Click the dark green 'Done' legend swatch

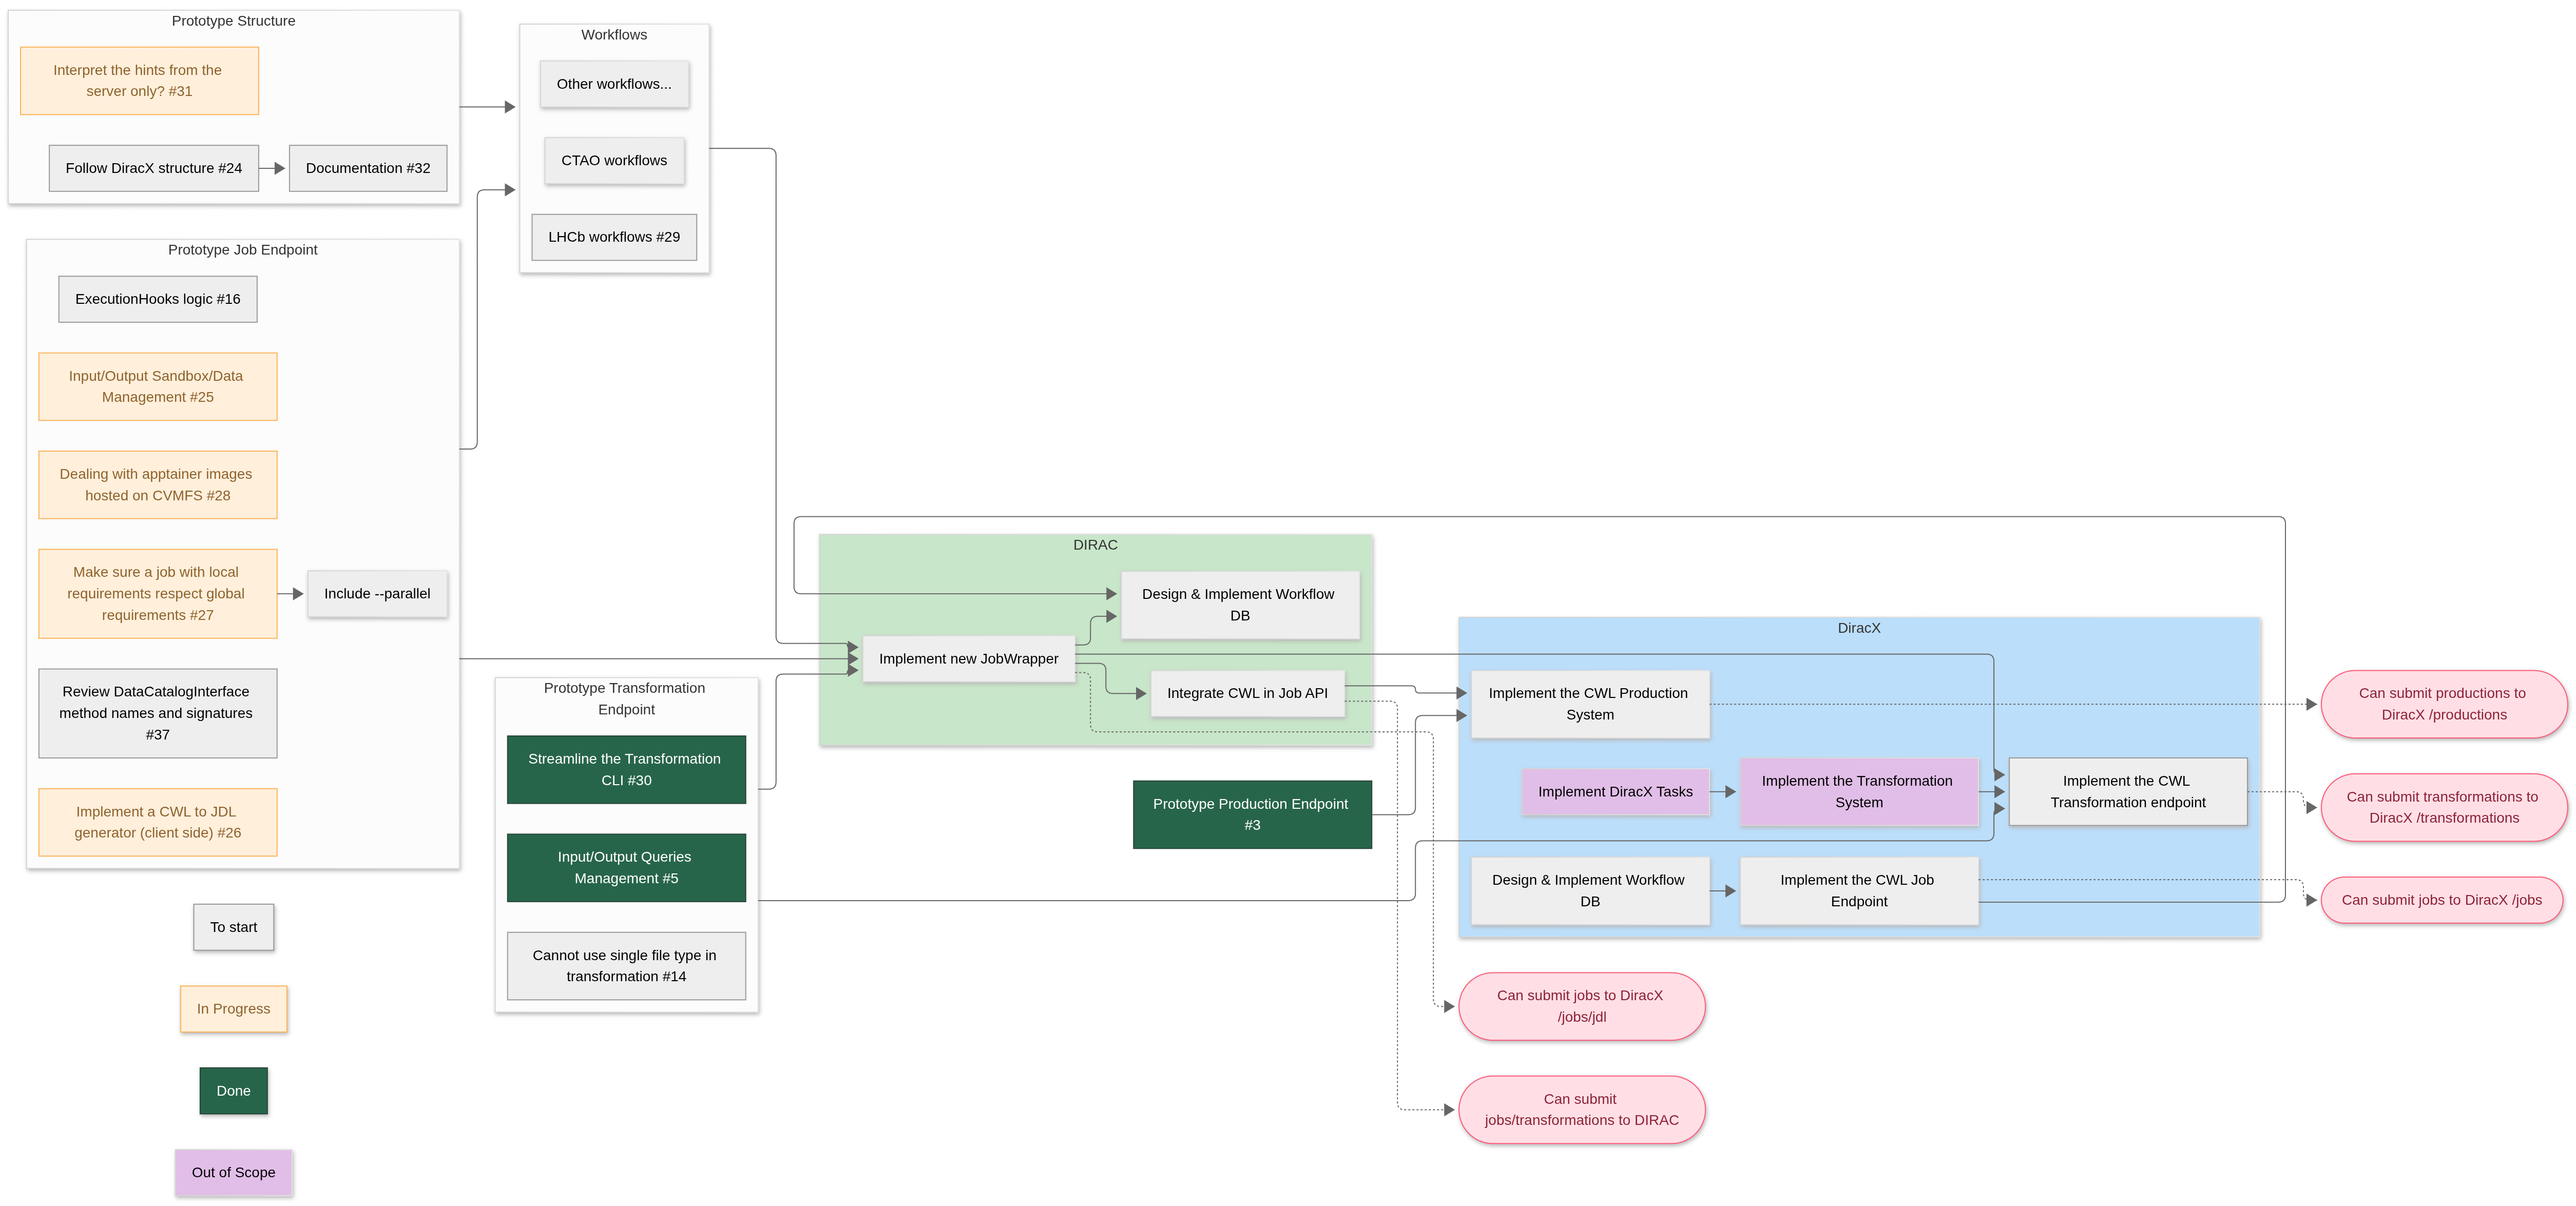233,1090
